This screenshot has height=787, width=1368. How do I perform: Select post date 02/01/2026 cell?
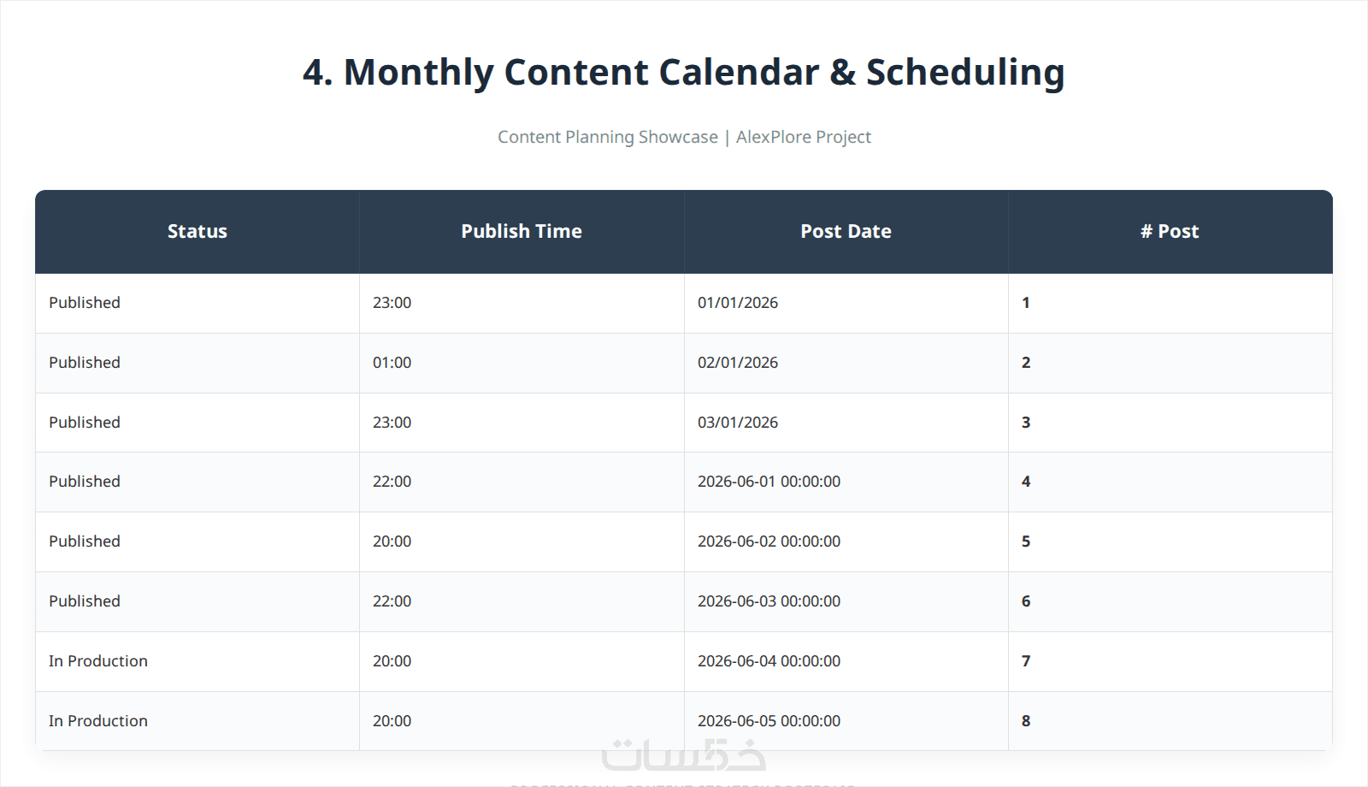point(846,363)
